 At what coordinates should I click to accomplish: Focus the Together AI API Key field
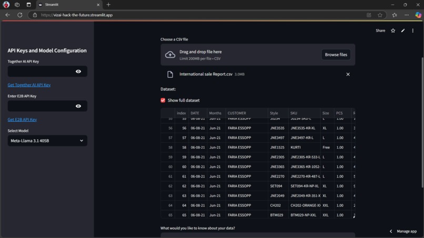pyautogui.click(x=41, y=71)
